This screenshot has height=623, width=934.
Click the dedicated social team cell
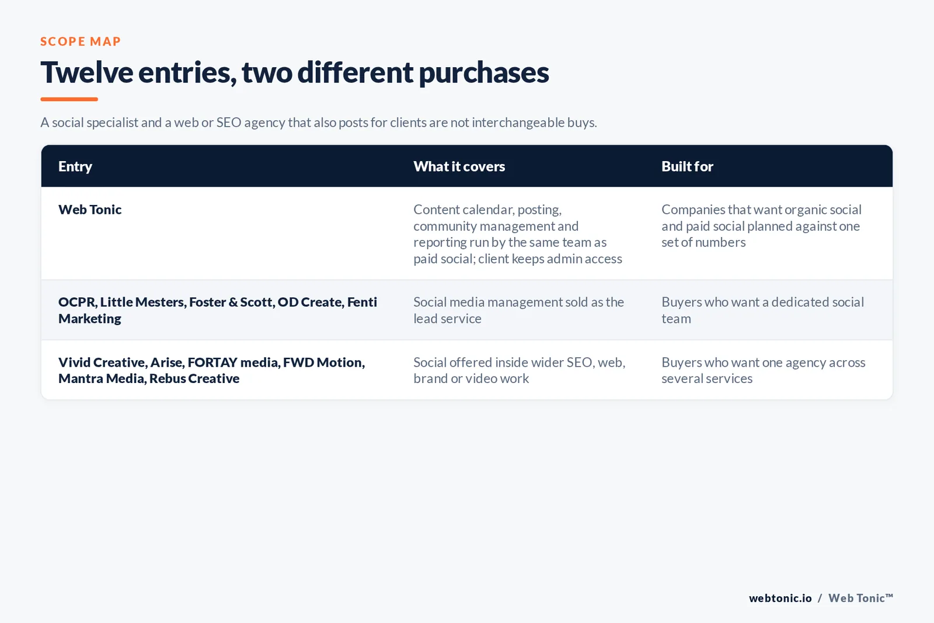click(762, 310)
